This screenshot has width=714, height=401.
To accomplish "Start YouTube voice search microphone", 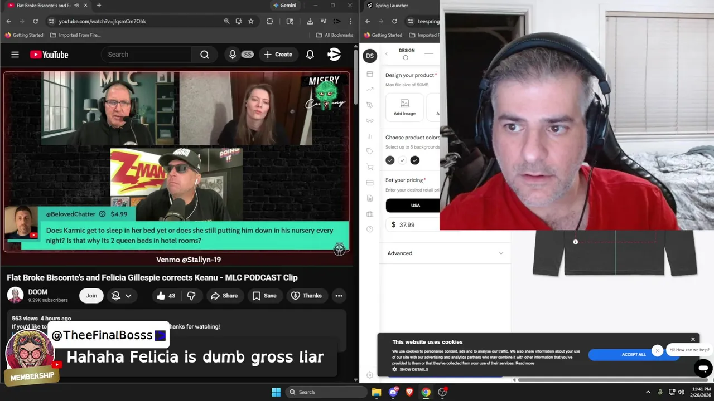I will (233, 55).
